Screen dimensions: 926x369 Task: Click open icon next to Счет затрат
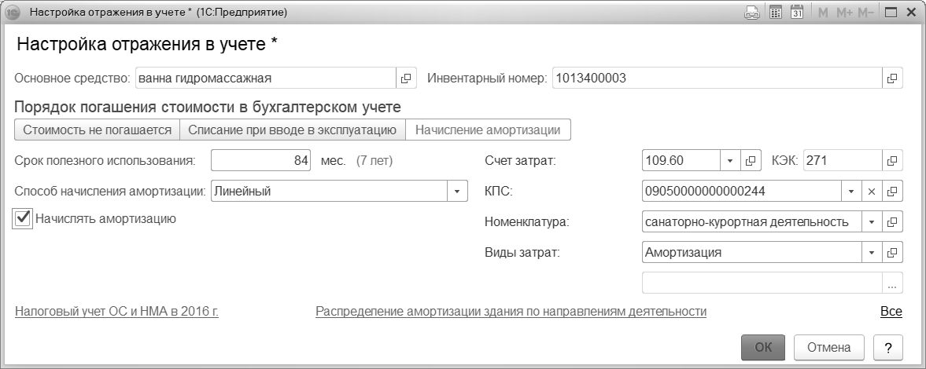(750, 160)
